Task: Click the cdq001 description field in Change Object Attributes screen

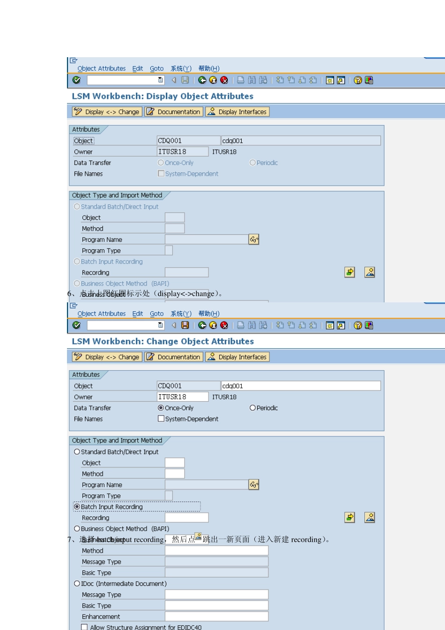Action: [301, 386]
